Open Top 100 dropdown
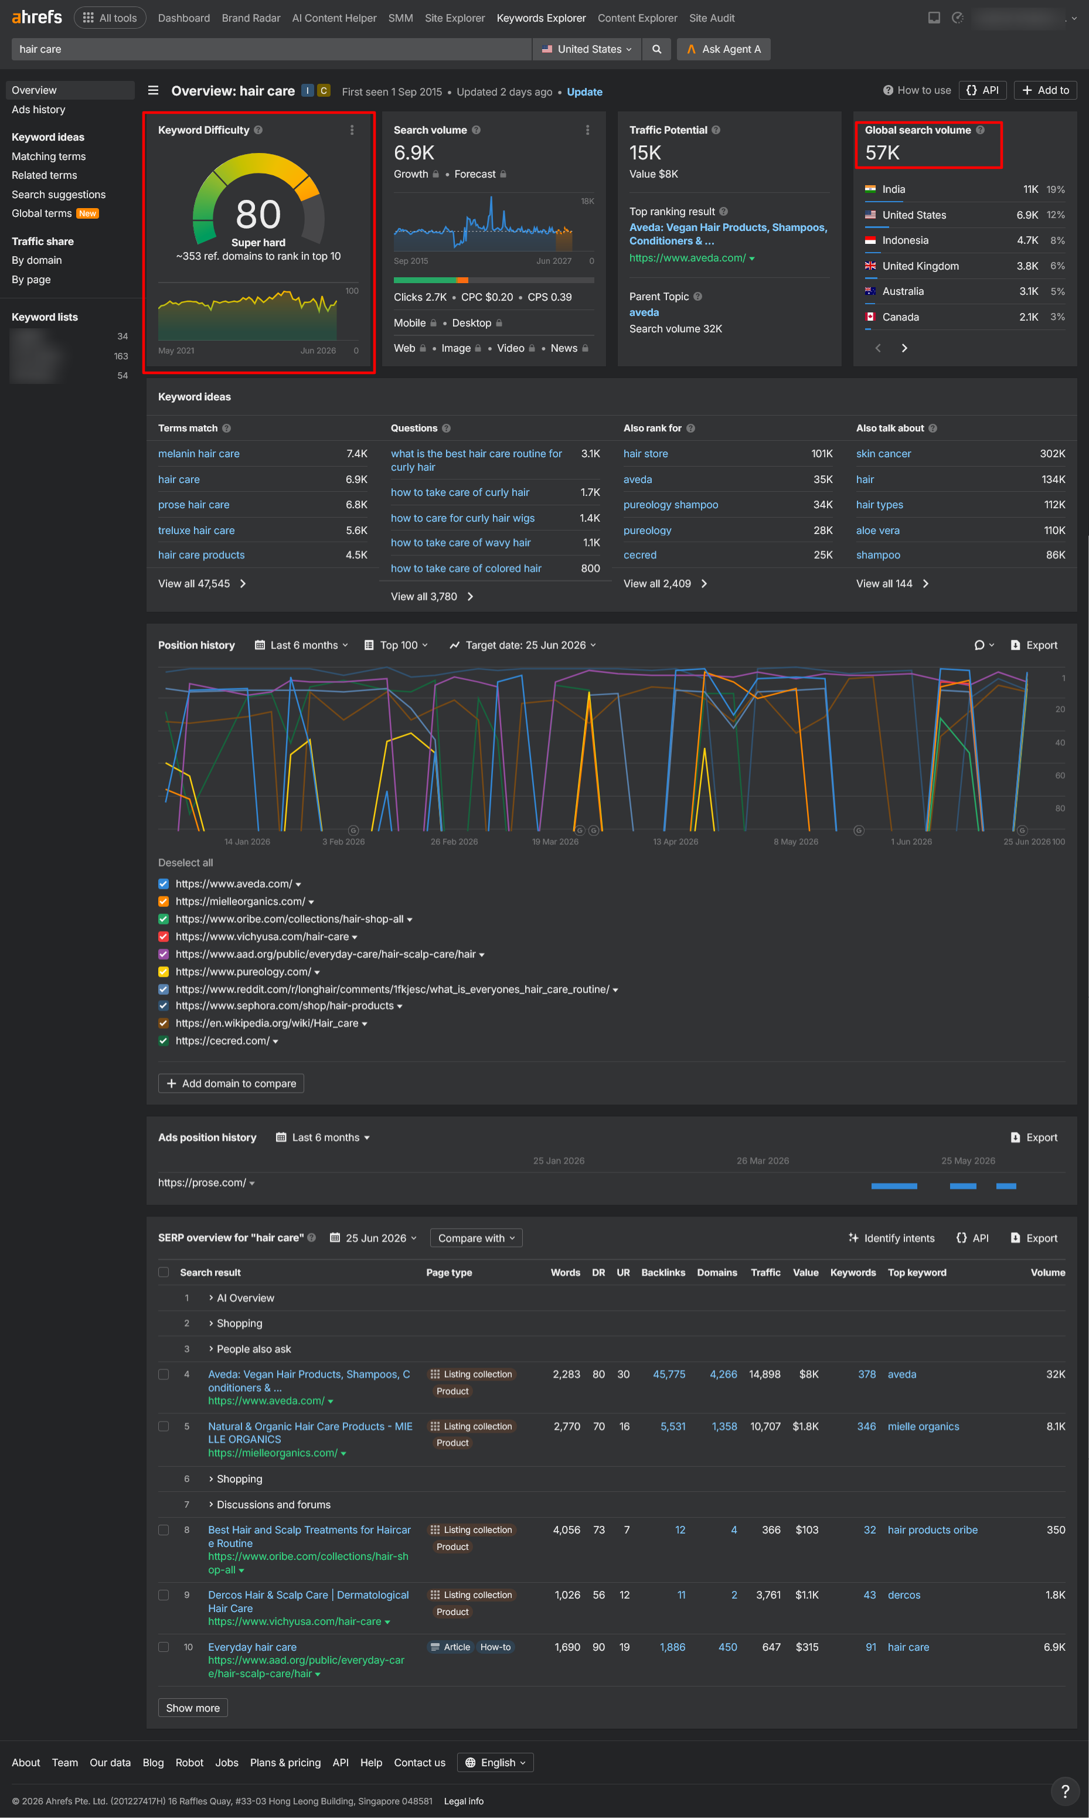1089x1819 pixels. tap(396, 645)
